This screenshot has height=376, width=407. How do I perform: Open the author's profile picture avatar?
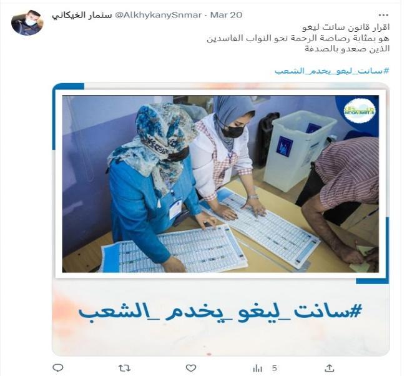pyautogui.click(x=27, y=23)
